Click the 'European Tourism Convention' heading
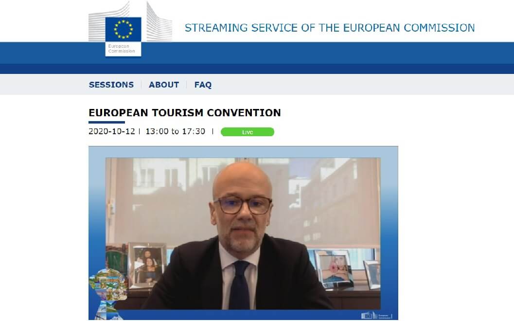Image resolution: width=514 pixels, height=321 pixels. tap(185, 113)
